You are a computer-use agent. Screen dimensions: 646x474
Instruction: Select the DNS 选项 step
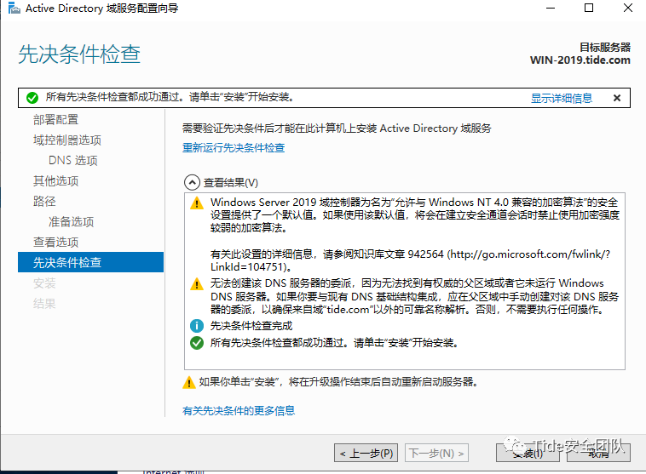73,161
